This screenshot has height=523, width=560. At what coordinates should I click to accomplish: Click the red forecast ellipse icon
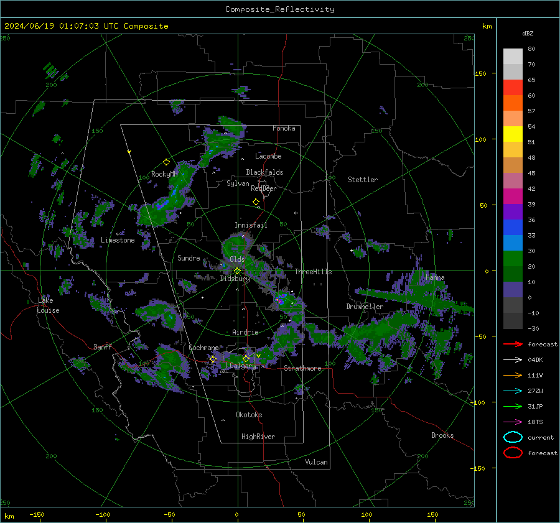(513, 453)
